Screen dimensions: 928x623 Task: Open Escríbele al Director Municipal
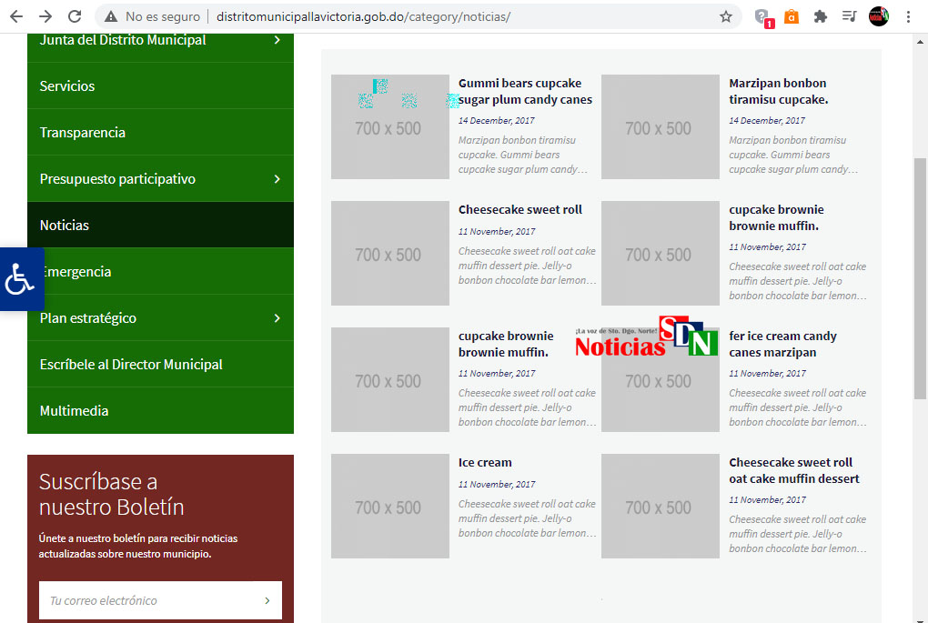click(x=131, y=365)
